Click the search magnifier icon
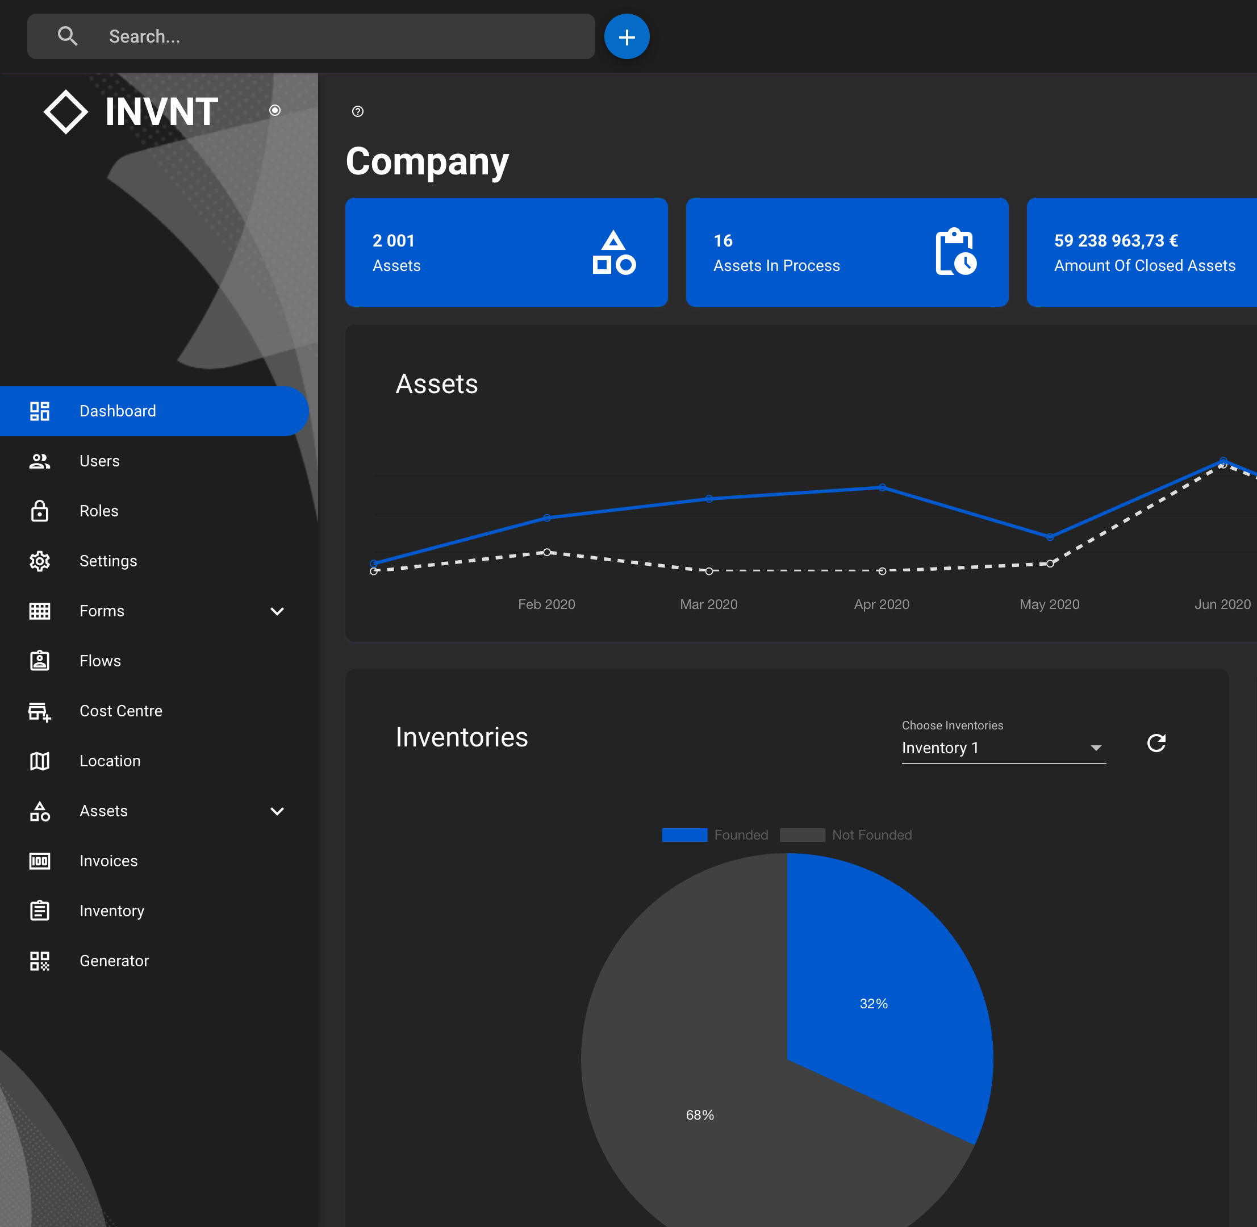The height and width of the screenshot is (1227, 1257). tap(68, 37)
